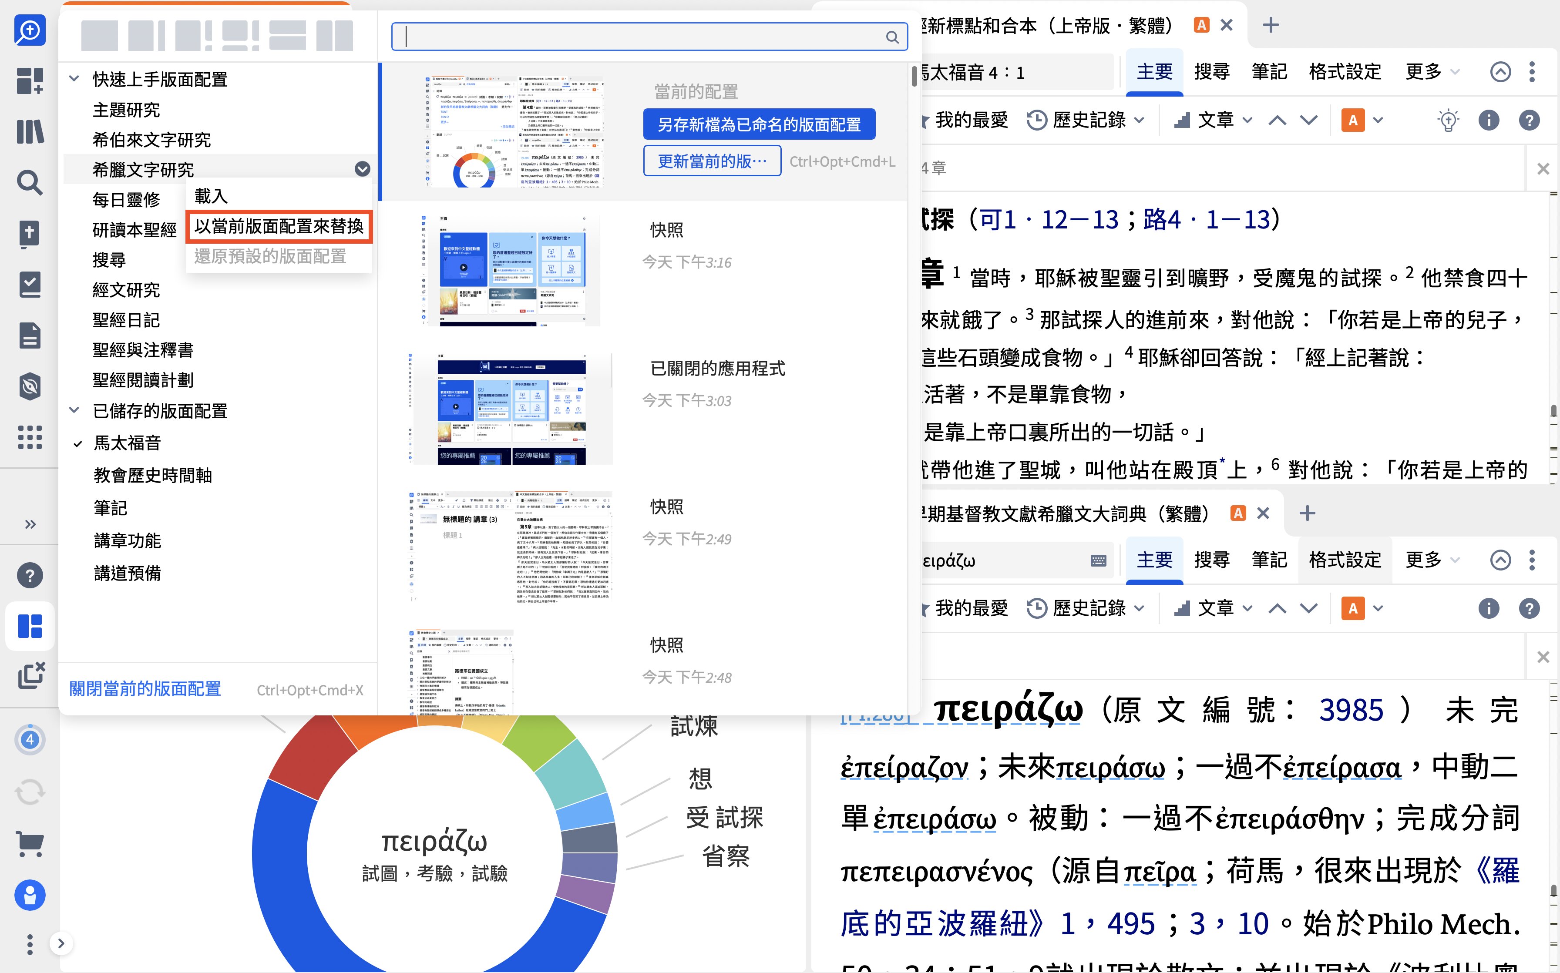Follow the Strong's number 3985 link

tap(1351, 711)
